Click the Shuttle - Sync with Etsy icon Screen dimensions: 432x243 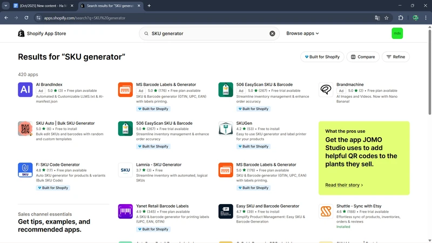click(326, 212)
